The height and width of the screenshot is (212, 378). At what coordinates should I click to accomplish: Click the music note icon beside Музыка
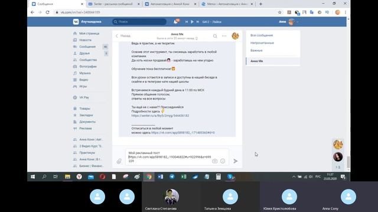75,73
